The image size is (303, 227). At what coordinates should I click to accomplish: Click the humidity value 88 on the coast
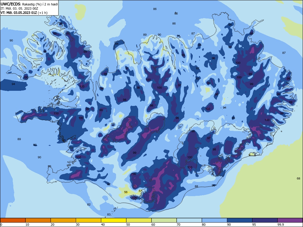click(x=196, y=186)
